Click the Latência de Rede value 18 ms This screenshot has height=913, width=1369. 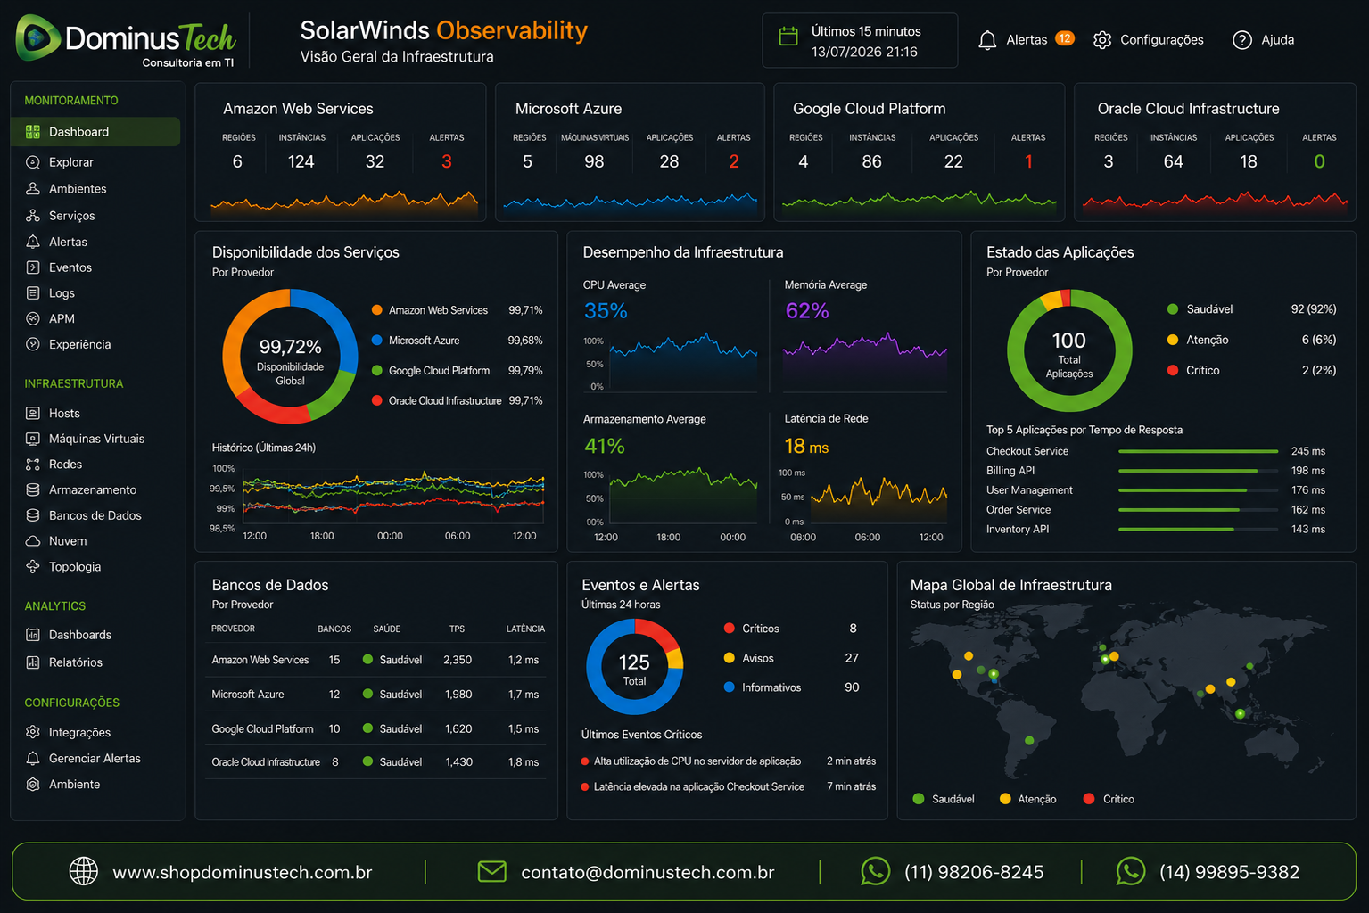tap(806, 446)
